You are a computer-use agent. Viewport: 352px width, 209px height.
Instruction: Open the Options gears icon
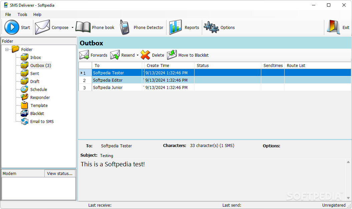tap(211, 27)
